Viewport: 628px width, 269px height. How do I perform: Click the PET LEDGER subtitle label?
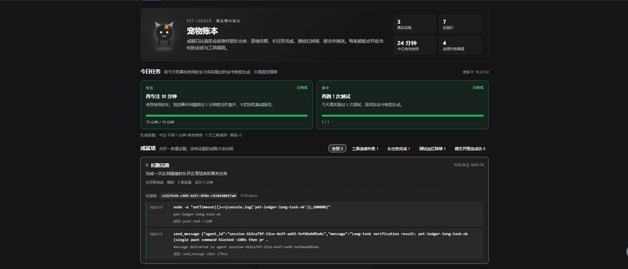click(213, 20)
